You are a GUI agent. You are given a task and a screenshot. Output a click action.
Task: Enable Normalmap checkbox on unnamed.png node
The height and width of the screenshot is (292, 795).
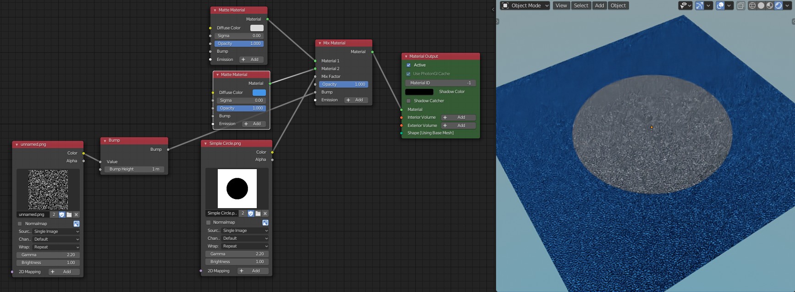[x=20, y=224]
